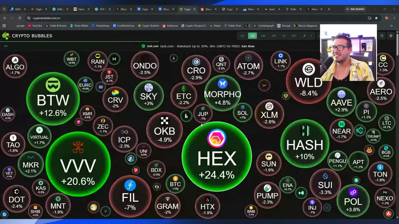Switch timeframe to 1M
The width and height of the screenshot is (399, 224).
click(274, 36)
